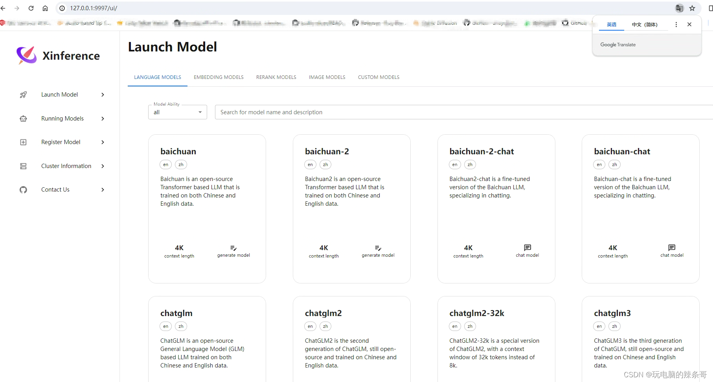Click the 'en' tag on baichuan-2 card
This screenshot has width=713, height=382.
pos(311,164)
